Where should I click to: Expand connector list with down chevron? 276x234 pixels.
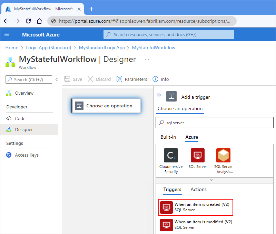click(x=211, y=180)
